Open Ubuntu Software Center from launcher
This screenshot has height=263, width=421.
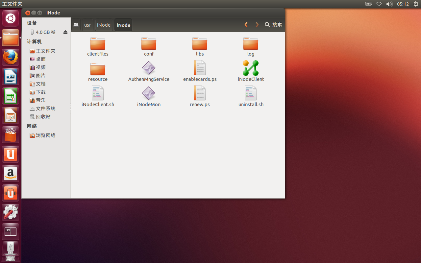click(11, 135)
